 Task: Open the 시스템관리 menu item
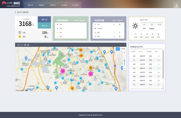click(x=75, y=5)
